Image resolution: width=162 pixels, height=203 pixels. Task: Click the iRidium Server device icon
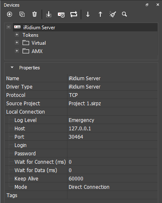tap(17, 27)
